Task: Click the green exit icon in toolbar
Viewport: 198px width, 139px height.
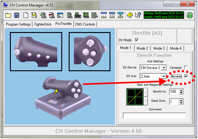Action: [190, 15]
